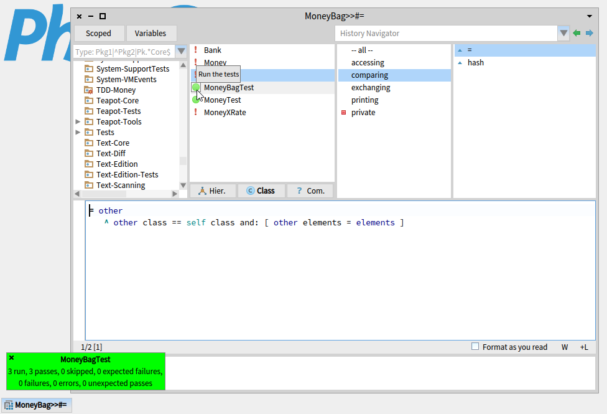
Task: Click the red exclamation icon beside MoneyXRate
Action: coord(195,112)
